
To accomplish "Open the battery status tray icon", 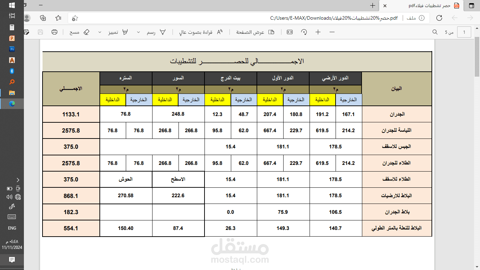I will coord(9,188).
